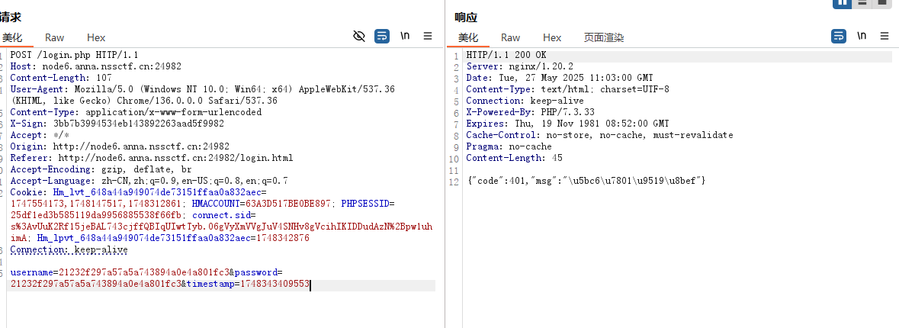
Task: Open the response Raw tab
Action: (510, 37)
